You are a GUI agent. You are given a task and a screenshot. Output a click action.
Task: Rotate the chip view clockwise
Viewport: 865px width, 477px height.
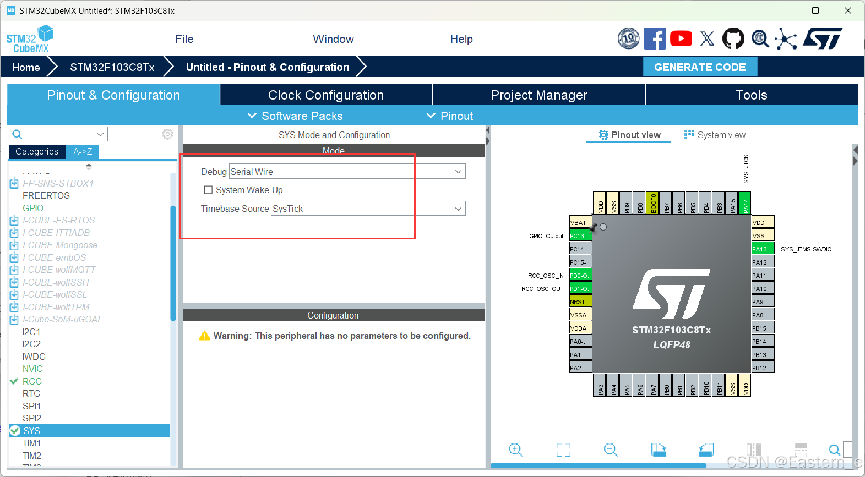pos(659,449)
